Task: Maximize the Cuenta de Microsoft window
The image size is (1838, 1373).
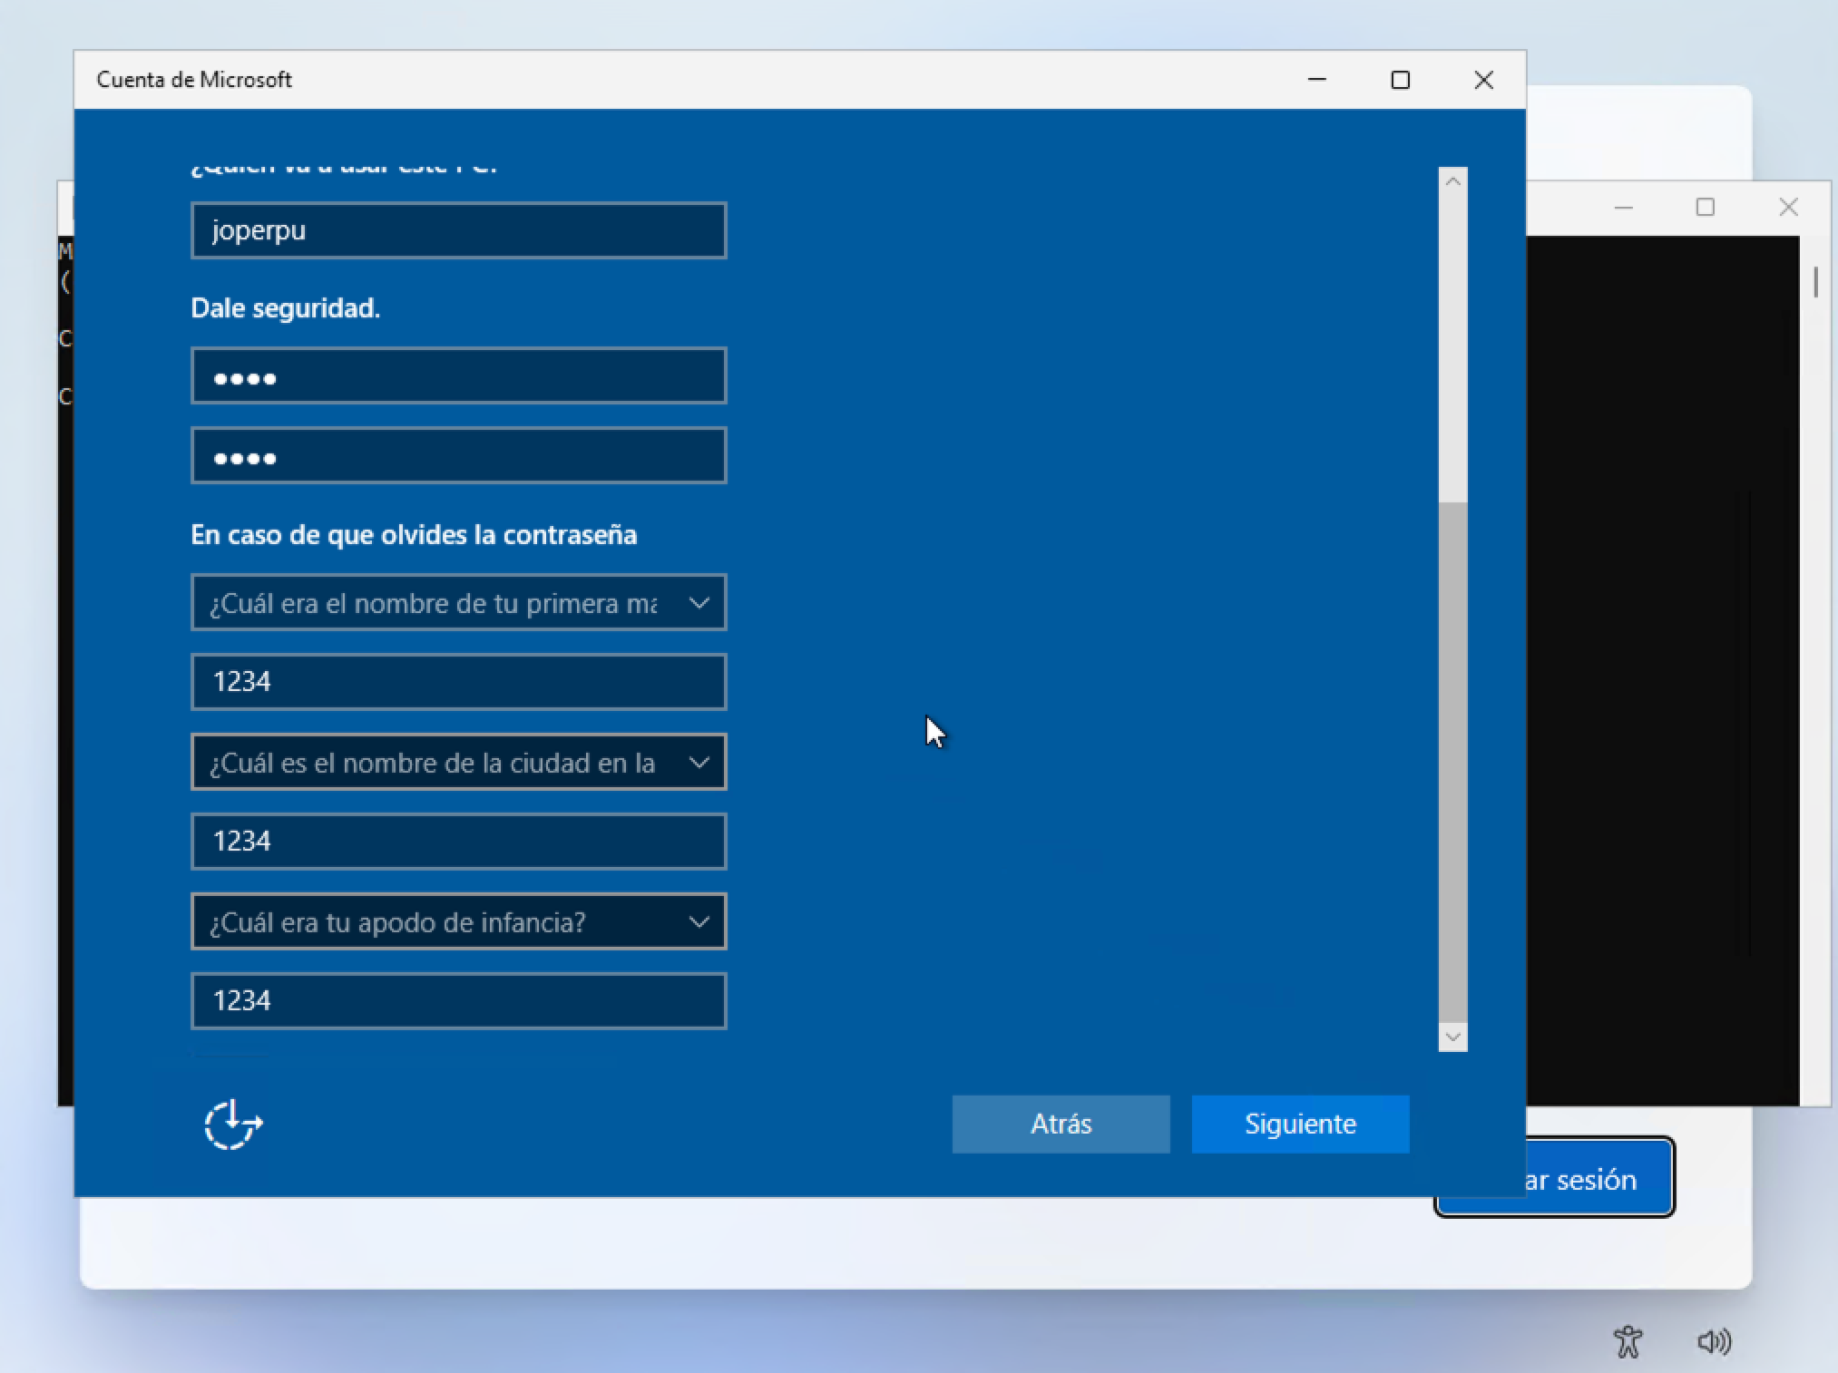Action: click(1401, 80)
